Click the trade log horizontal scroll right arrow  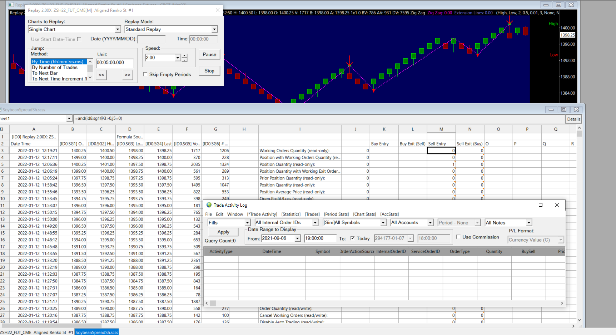(562, 303)
